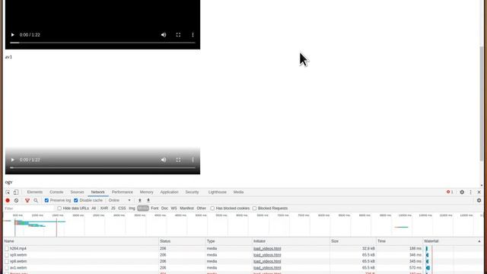The height and width of the screenshot is (274, 487).
Task: Enter fullscreen on the lower ogv video
Action: click(x=178, y=160)
